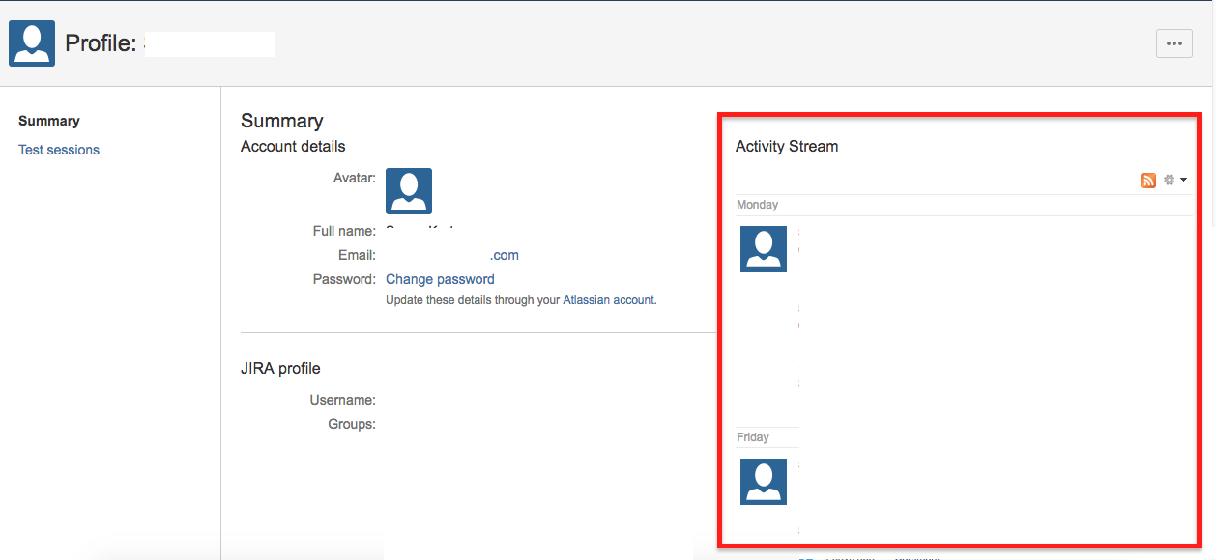Click the avatar image under Account details
1216x560 pixels.
tap(409, 191)
